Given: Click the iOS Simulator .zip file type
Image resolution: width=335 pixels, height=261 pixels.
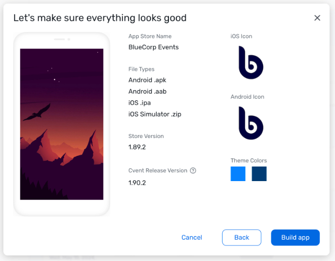Looking at the screenshot, I should [x=155, y=114].
